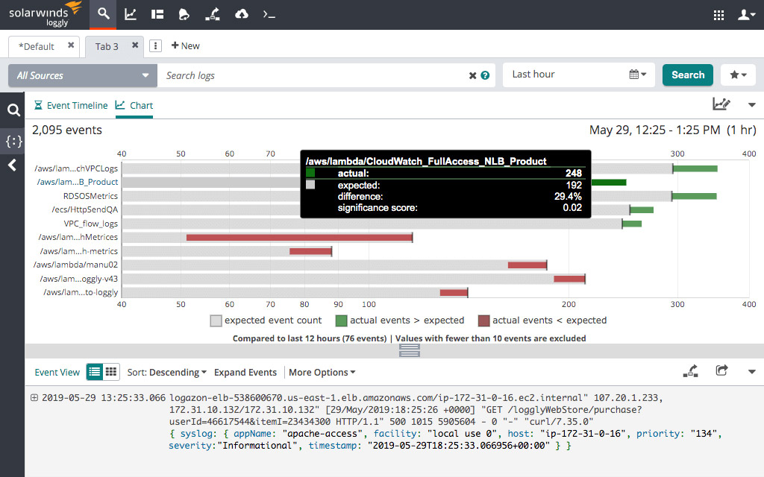Open the Live Tail terminal icon
Viewport: 764px width, 477px height.
click(x=269, y=14)
